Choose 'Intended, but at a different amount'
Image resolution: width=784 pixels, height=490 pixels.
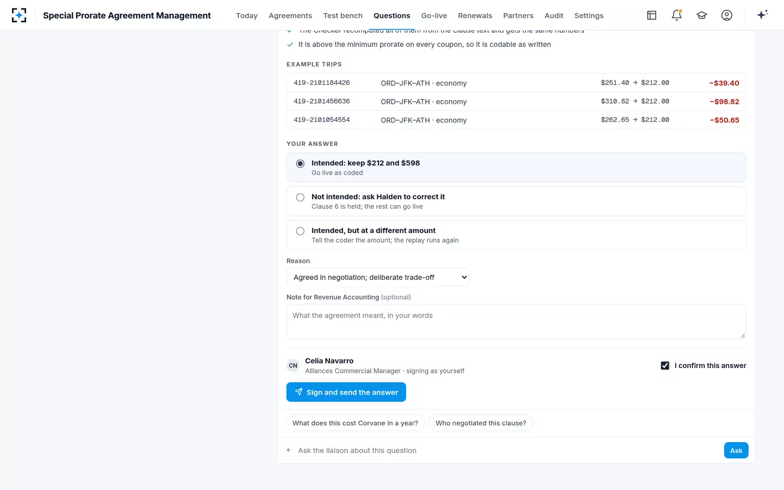pyautogui.click(x=516, y=235)
